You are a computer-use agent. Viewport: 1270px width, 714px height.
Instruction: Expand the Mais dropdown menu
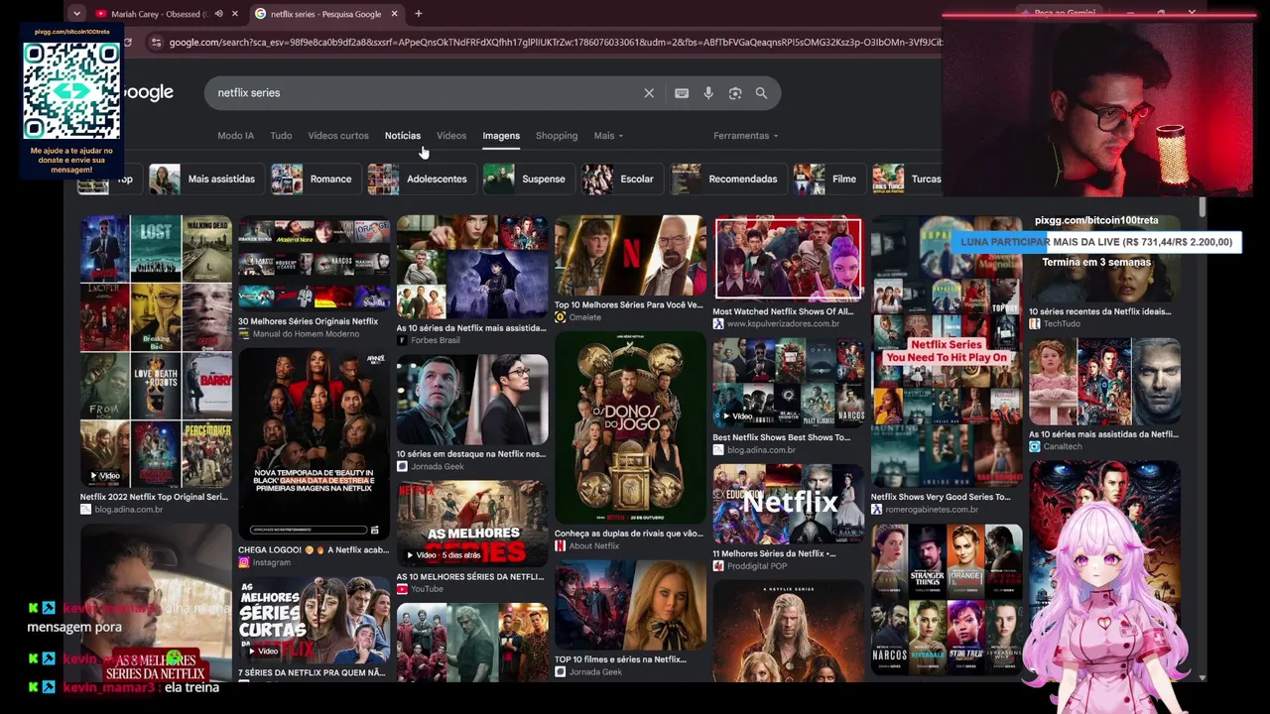[608, 136]
